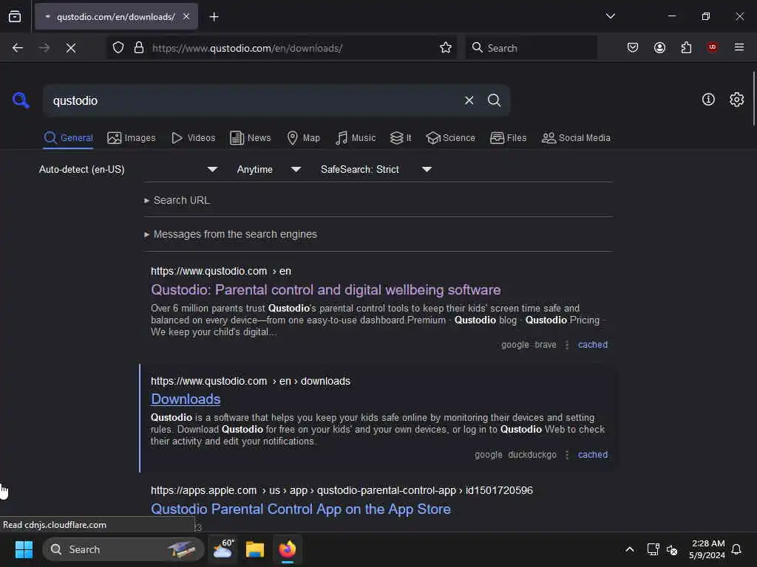Switch to IT category

(401, 138)
